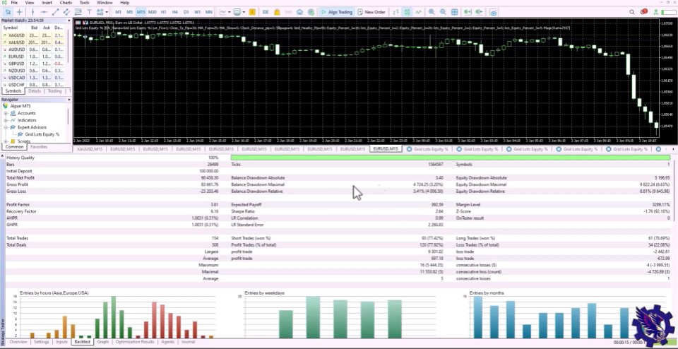Expand the Scripts tree node
This screenshot has height=349, width=678.
[x=6, y=141]
